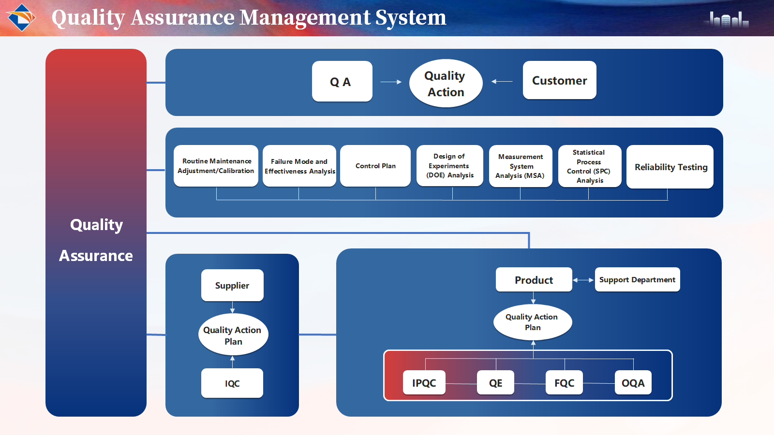Click the diamond company logo icon

(x=22, y=17)
